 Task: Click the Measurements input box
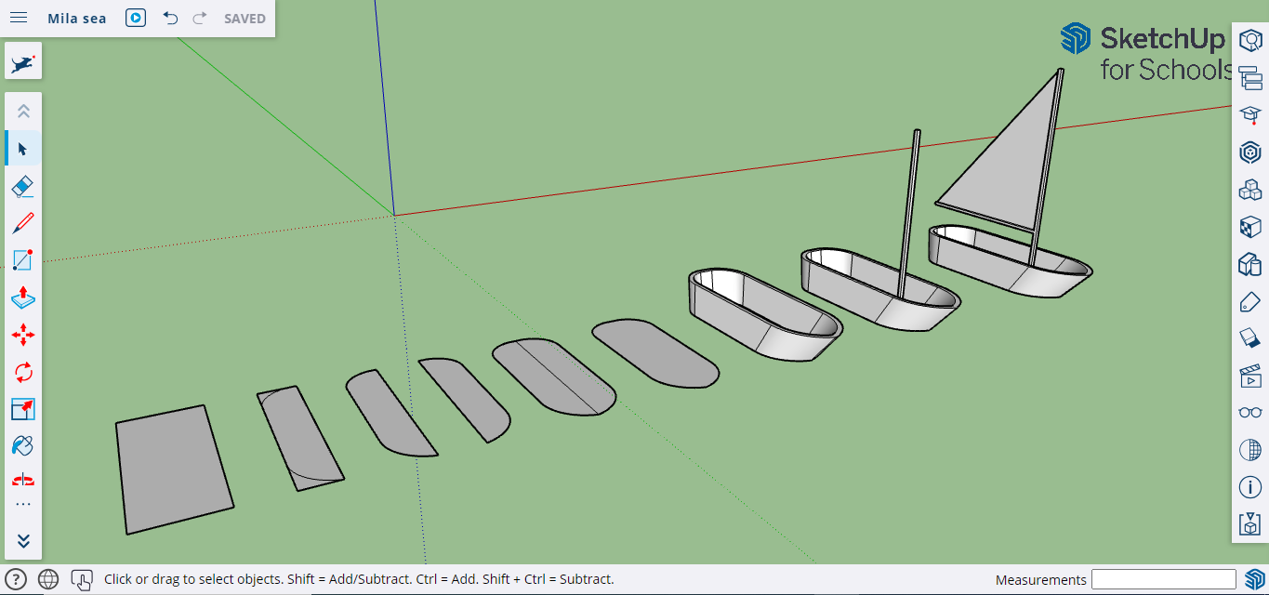point(1163,579)
